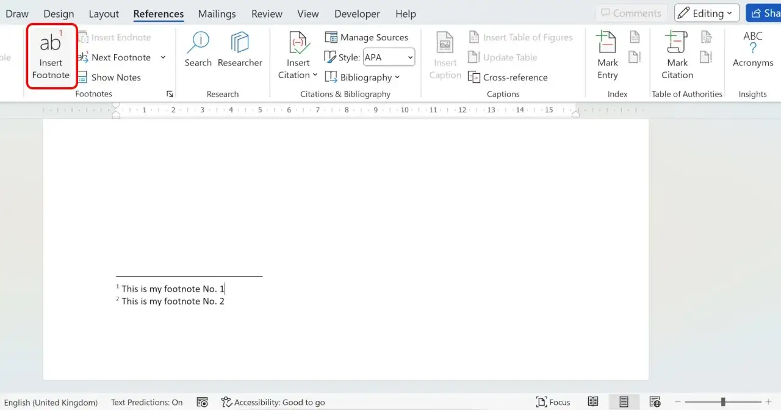Open the Insert Citation dropdown arrow
781x410 pixels.
[x=315, y=76]
